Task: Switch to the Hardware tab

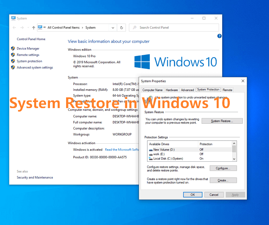Action: click(x=172, y=90)
